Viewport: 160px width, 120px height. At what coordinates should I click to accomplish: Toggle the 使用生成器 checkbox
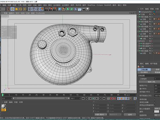(x=155, y=102)
